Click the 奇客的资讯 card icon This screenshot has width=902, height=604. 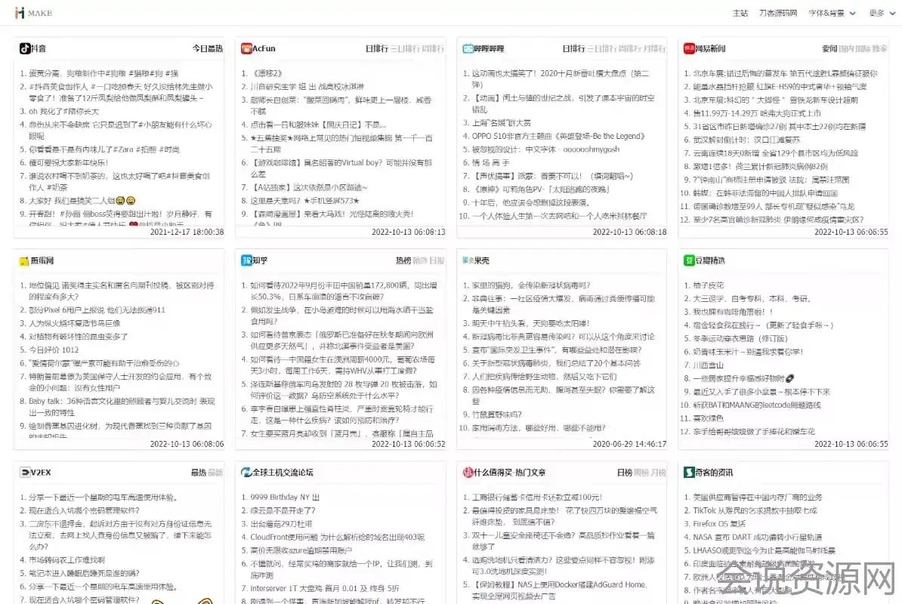tap(689, 472)
